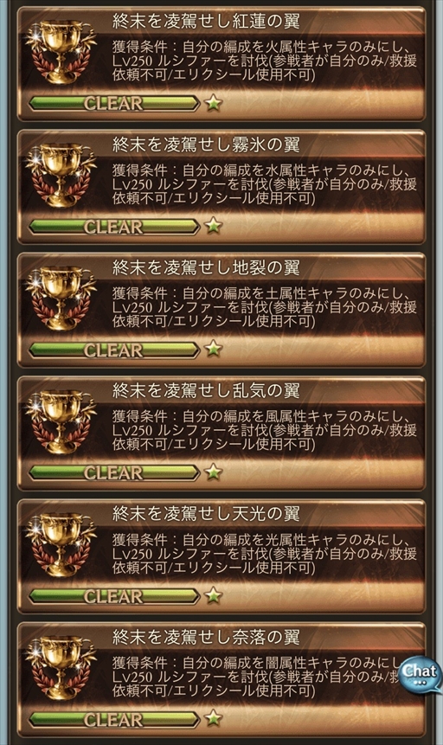Click the trophy icon for 霧氷の翼
Screen dimensions: 443x745
coord(61,175)
